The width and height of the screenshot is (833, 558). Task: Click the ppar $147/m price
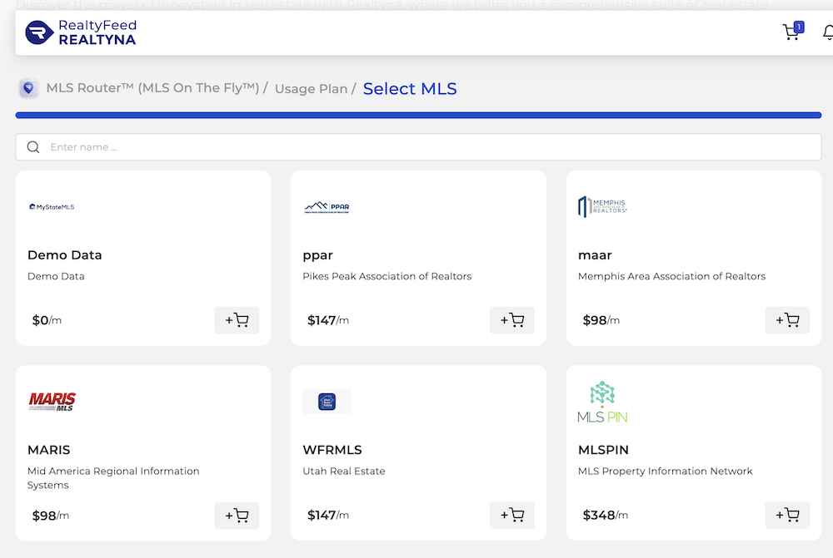point(327,320)
